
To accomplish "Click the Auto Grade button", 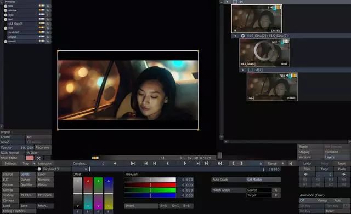I will click(228, 180).
